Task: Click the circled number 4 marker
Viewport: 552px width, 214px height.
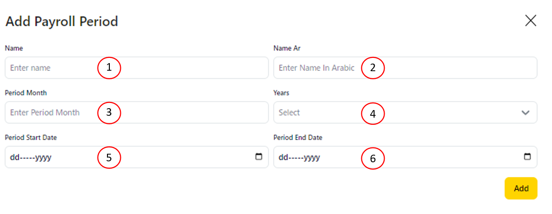Action: 373,114
